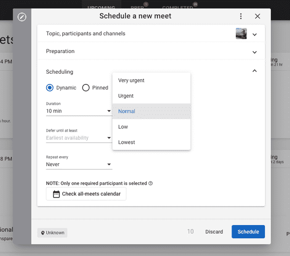Choose Urgent priority option
290x256 pixels.
[151, 96]
